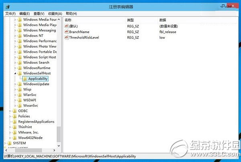Image resolution: width=241 pixels, height=162 pixels.
Task: Click the WindowsUpdate folder icon
Action: click(x=20, y=84)
